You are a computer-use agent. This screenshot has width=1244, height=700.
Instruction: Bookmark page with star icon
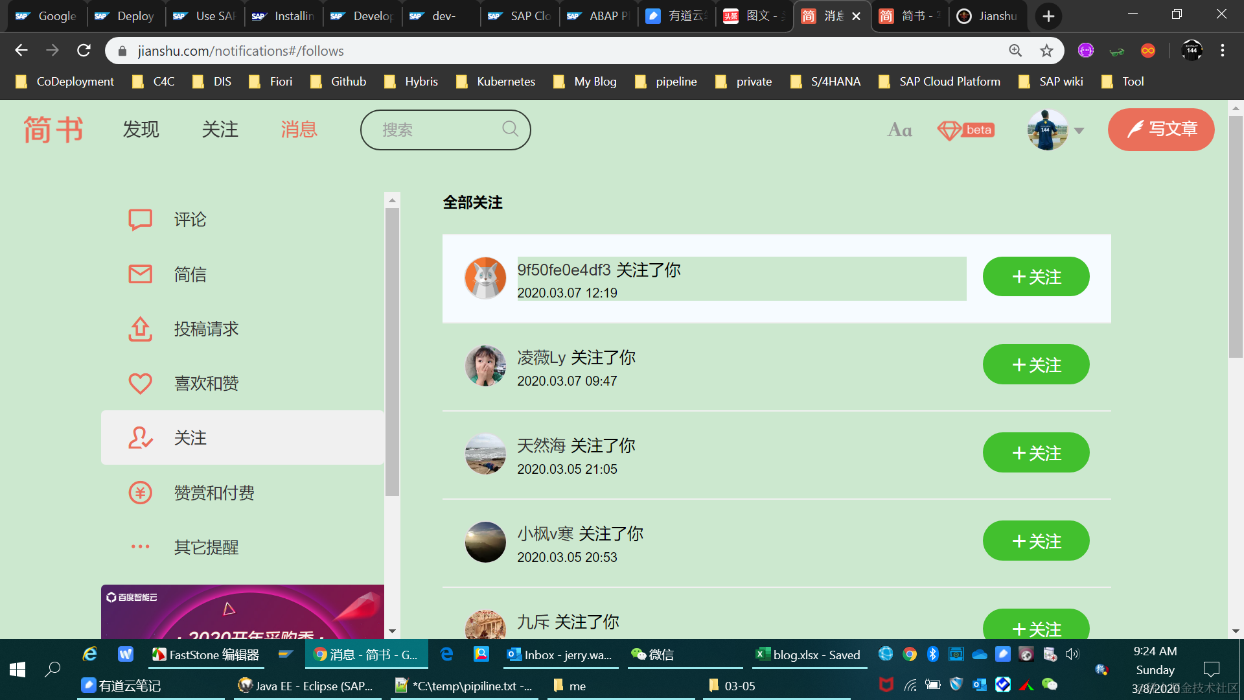(x=1046, y=51)
